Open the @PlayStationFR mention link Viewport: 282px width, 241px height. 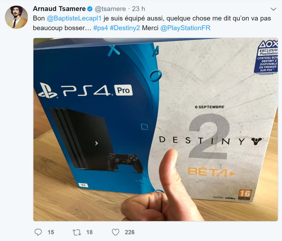click(185, 28)
